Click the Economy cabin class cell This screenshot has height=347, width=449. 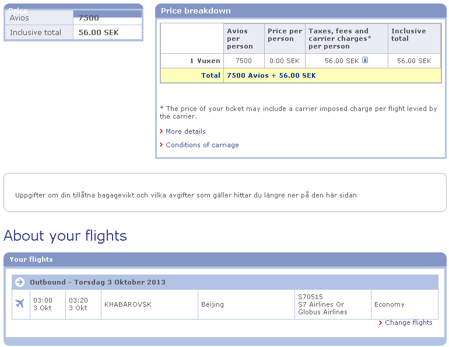pyautogui.click(x=404, y=304)
